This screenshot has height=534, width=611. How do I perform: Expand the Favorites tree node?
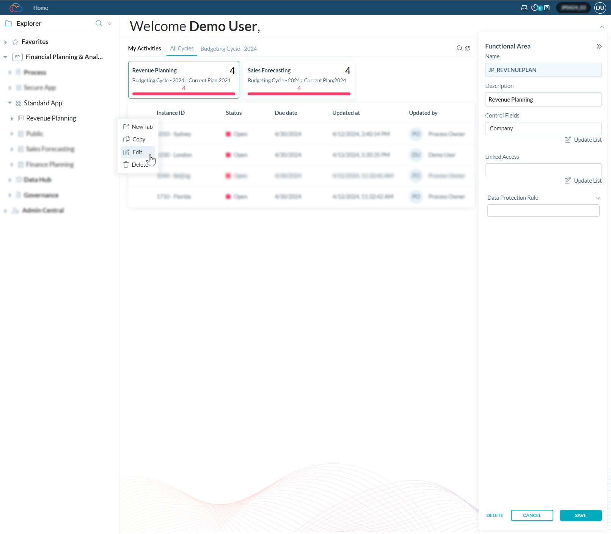pos(6,42)
